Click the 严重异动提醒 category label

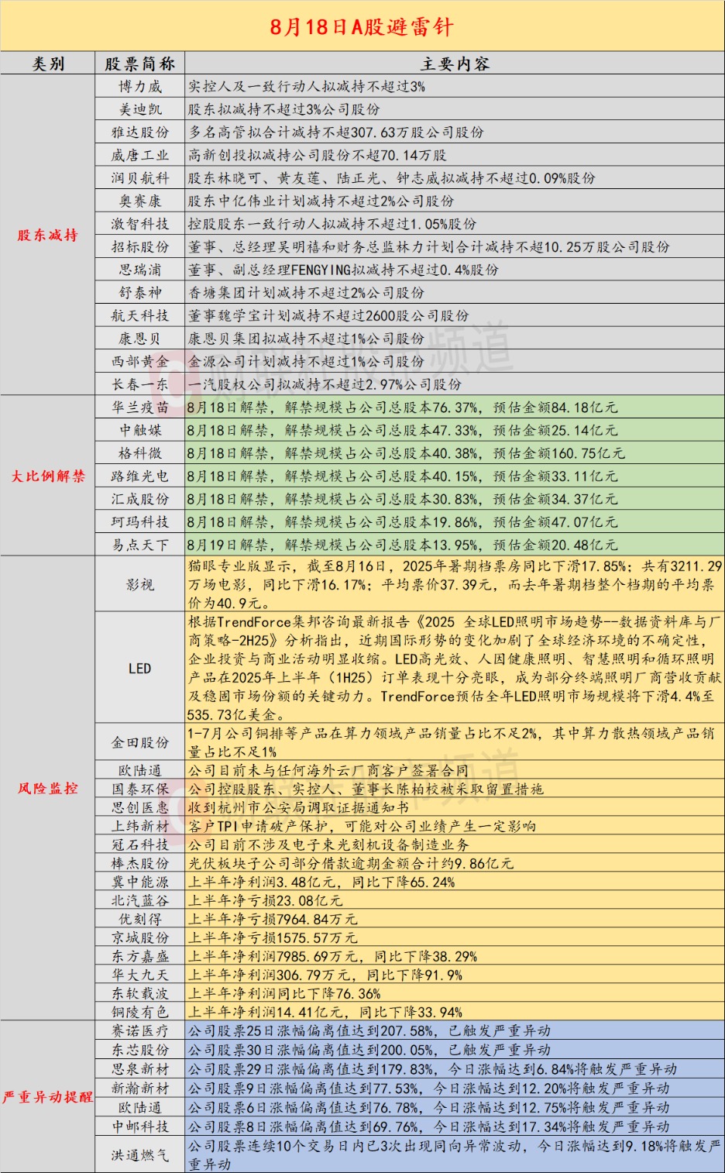click(48, 1096)
